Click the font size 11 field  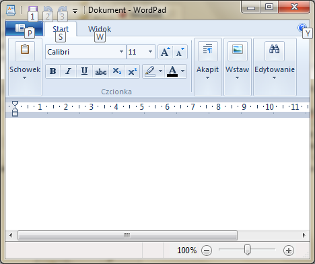(x=137, y=52)
